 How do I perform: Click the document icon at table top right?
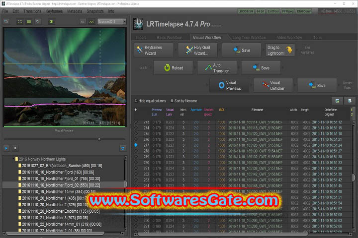tap(350, 101)
